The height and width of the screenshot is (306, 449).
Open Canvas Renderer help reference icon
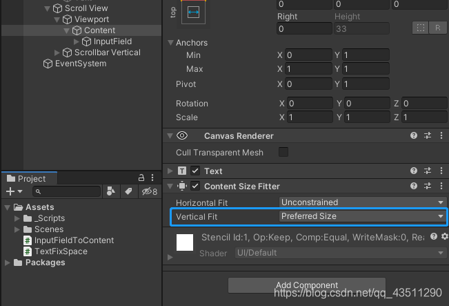tap(414, 135)
